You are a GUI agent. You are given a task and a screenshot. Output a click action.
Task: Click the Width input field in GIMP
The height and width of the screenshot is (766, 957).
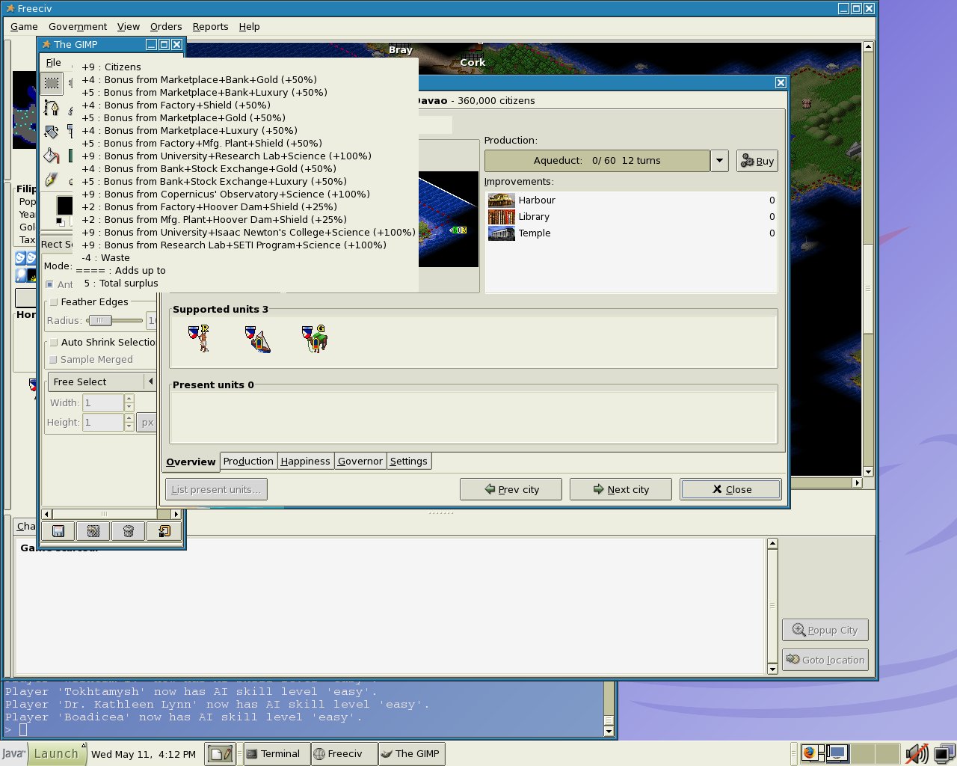click(102, 402)
